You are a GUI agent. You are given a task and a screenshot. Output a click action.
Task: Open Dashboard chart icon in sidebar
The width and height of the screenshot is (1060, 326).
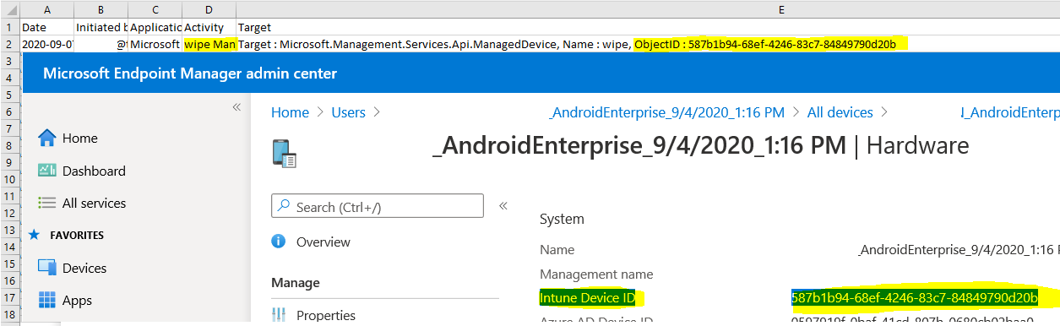[x=47, y=171]
